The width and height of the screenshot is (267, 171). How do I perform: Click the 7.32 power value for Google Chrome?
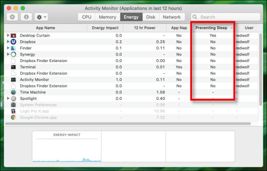(161, 117)
